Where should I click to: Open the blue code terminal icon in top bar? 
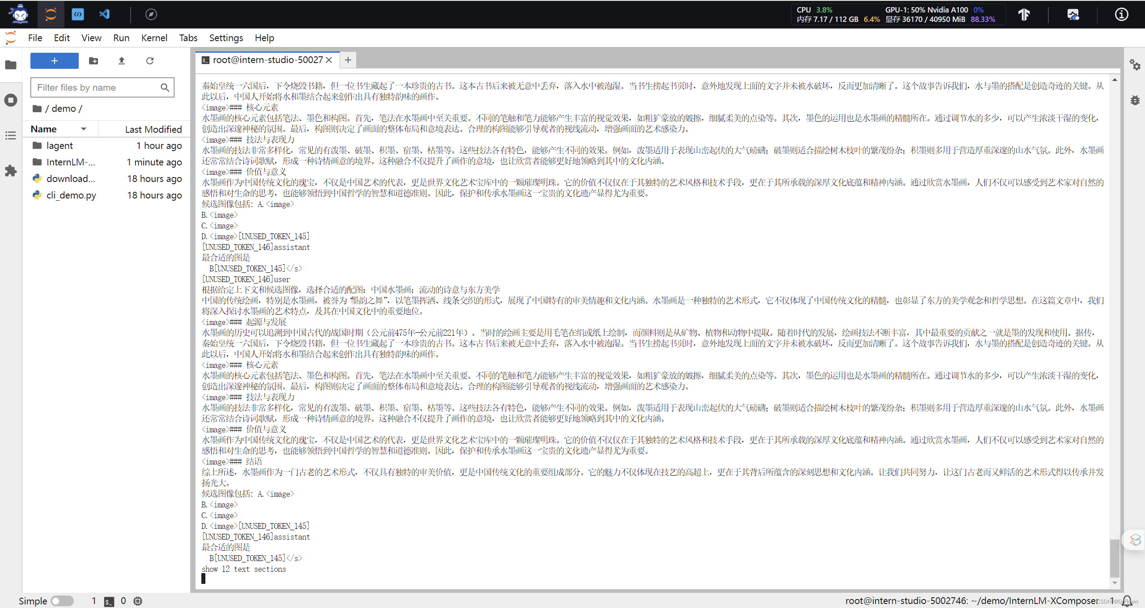tap(78, 14)
